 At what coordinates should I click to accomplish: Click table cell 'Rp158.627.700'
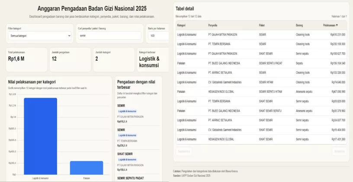tap(338, 54)
